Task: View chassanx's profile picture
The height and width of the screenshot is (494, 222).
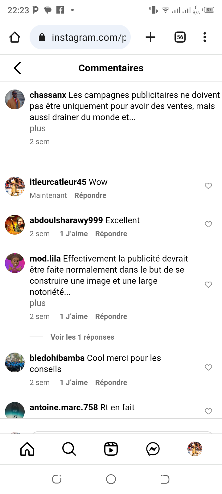Action: (x=15, y=99)
